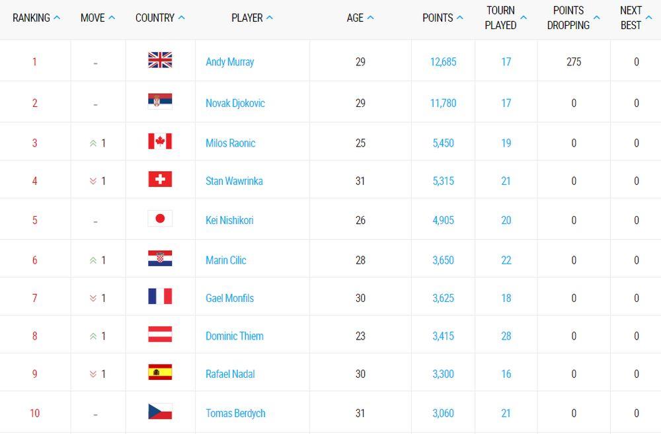Click the Croatia flag beside Marin Cilic
661x434 pixels.
[x=160, y=259]
